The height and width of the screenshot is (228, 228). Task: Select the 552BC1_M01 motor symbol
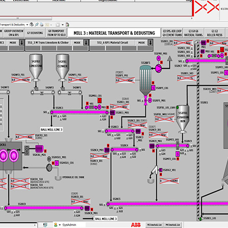pyautogui.click(x=112, y=113)
